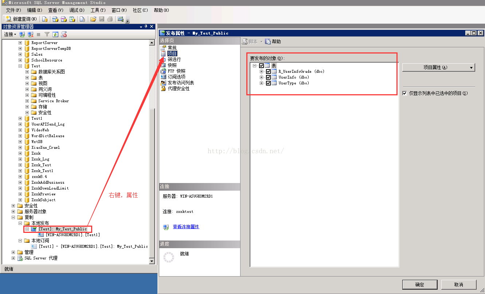Open the 工具 menu
Image resolution: width=485 pixels, height=294 pixels.
(x=98, y=10)
